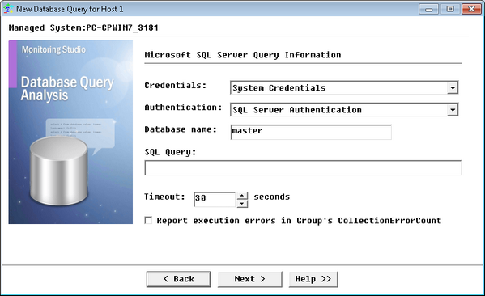485x296 pixels.
Task: Click the Managed System:PC-CPWIN7_3181 text
Action: click(x=83, y=27)
